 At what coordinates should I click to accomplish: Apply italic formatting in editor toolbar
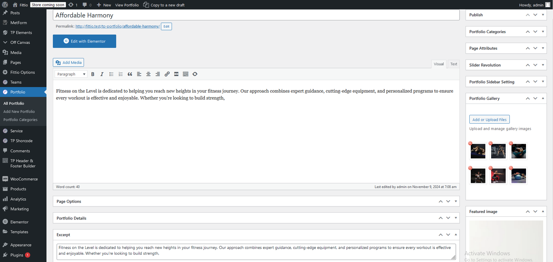tap(102, 74)
